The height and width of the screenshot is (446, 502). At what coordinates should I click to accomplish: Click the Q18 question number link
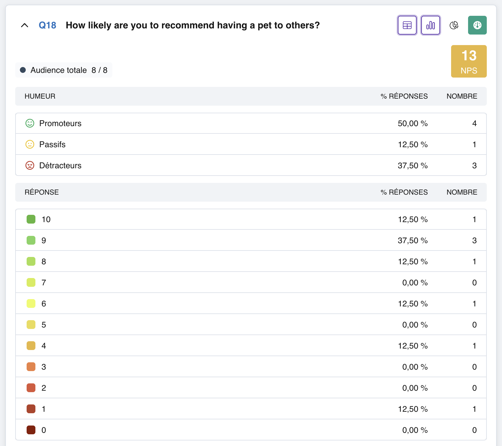(x=47, y=25)
